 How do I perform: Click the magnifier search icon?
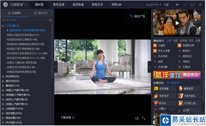pyautogui.click(x=51, y=20)
